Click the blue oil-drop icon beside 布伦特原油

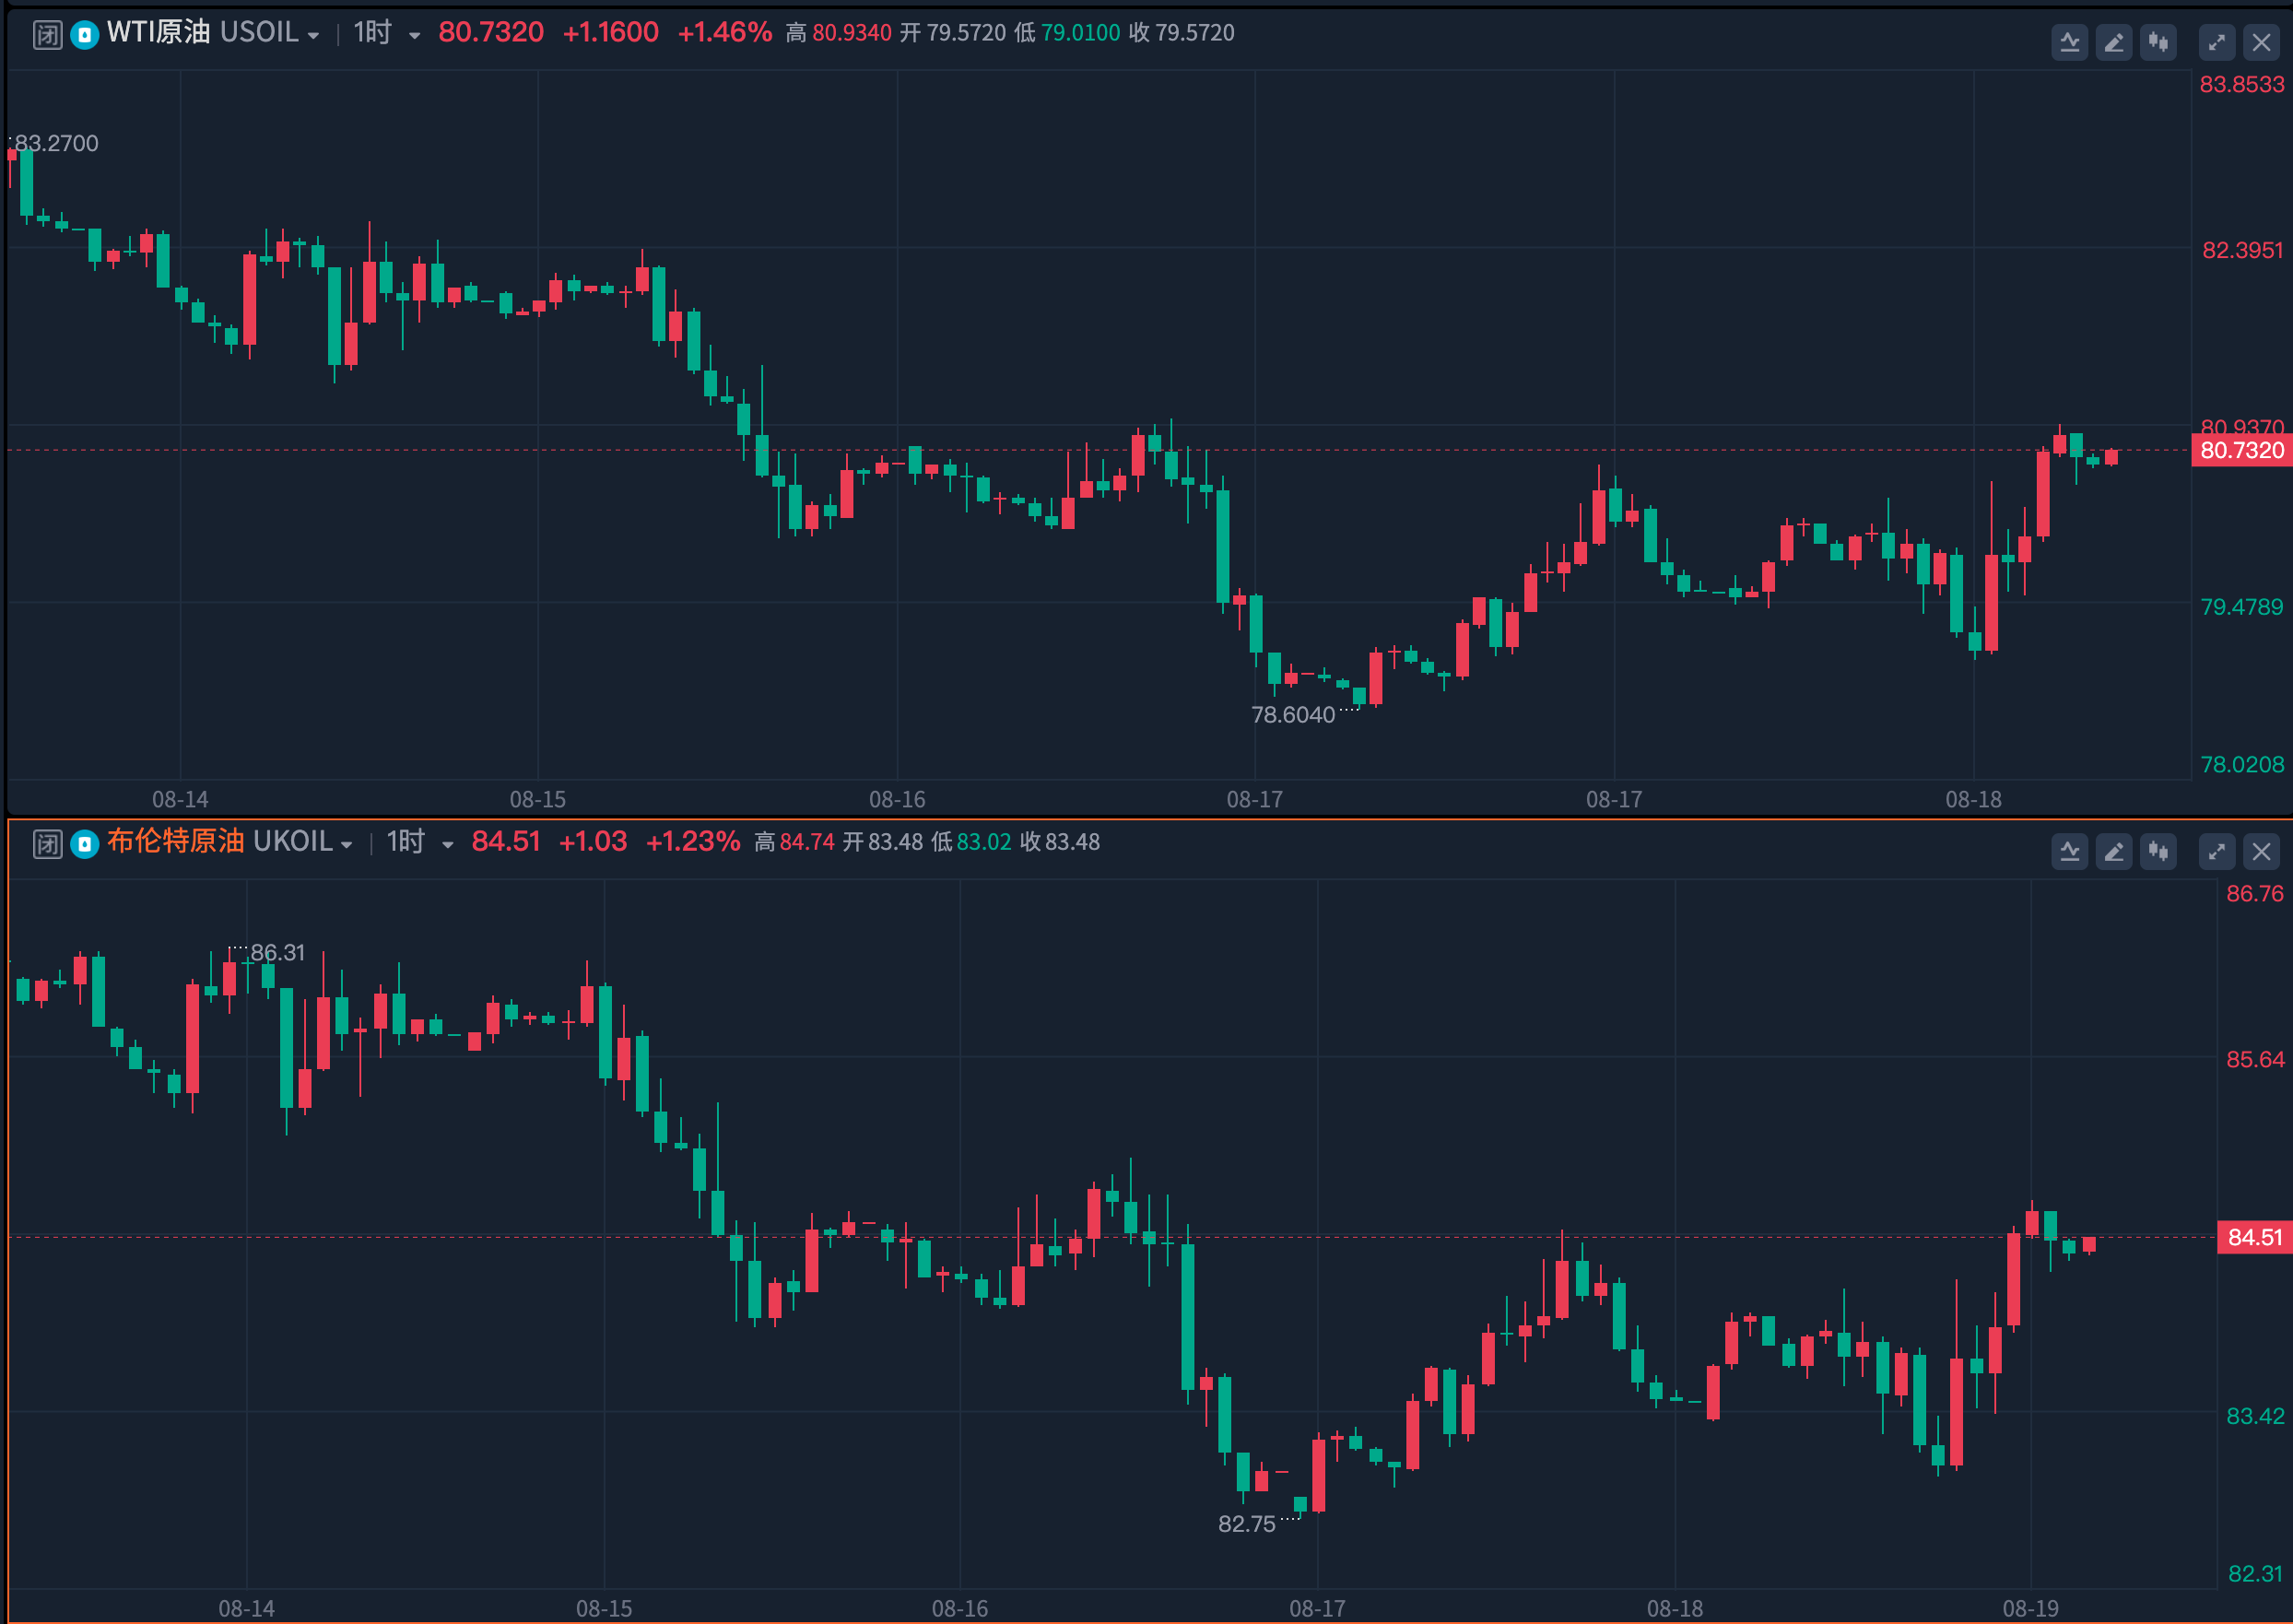(85, 844)
